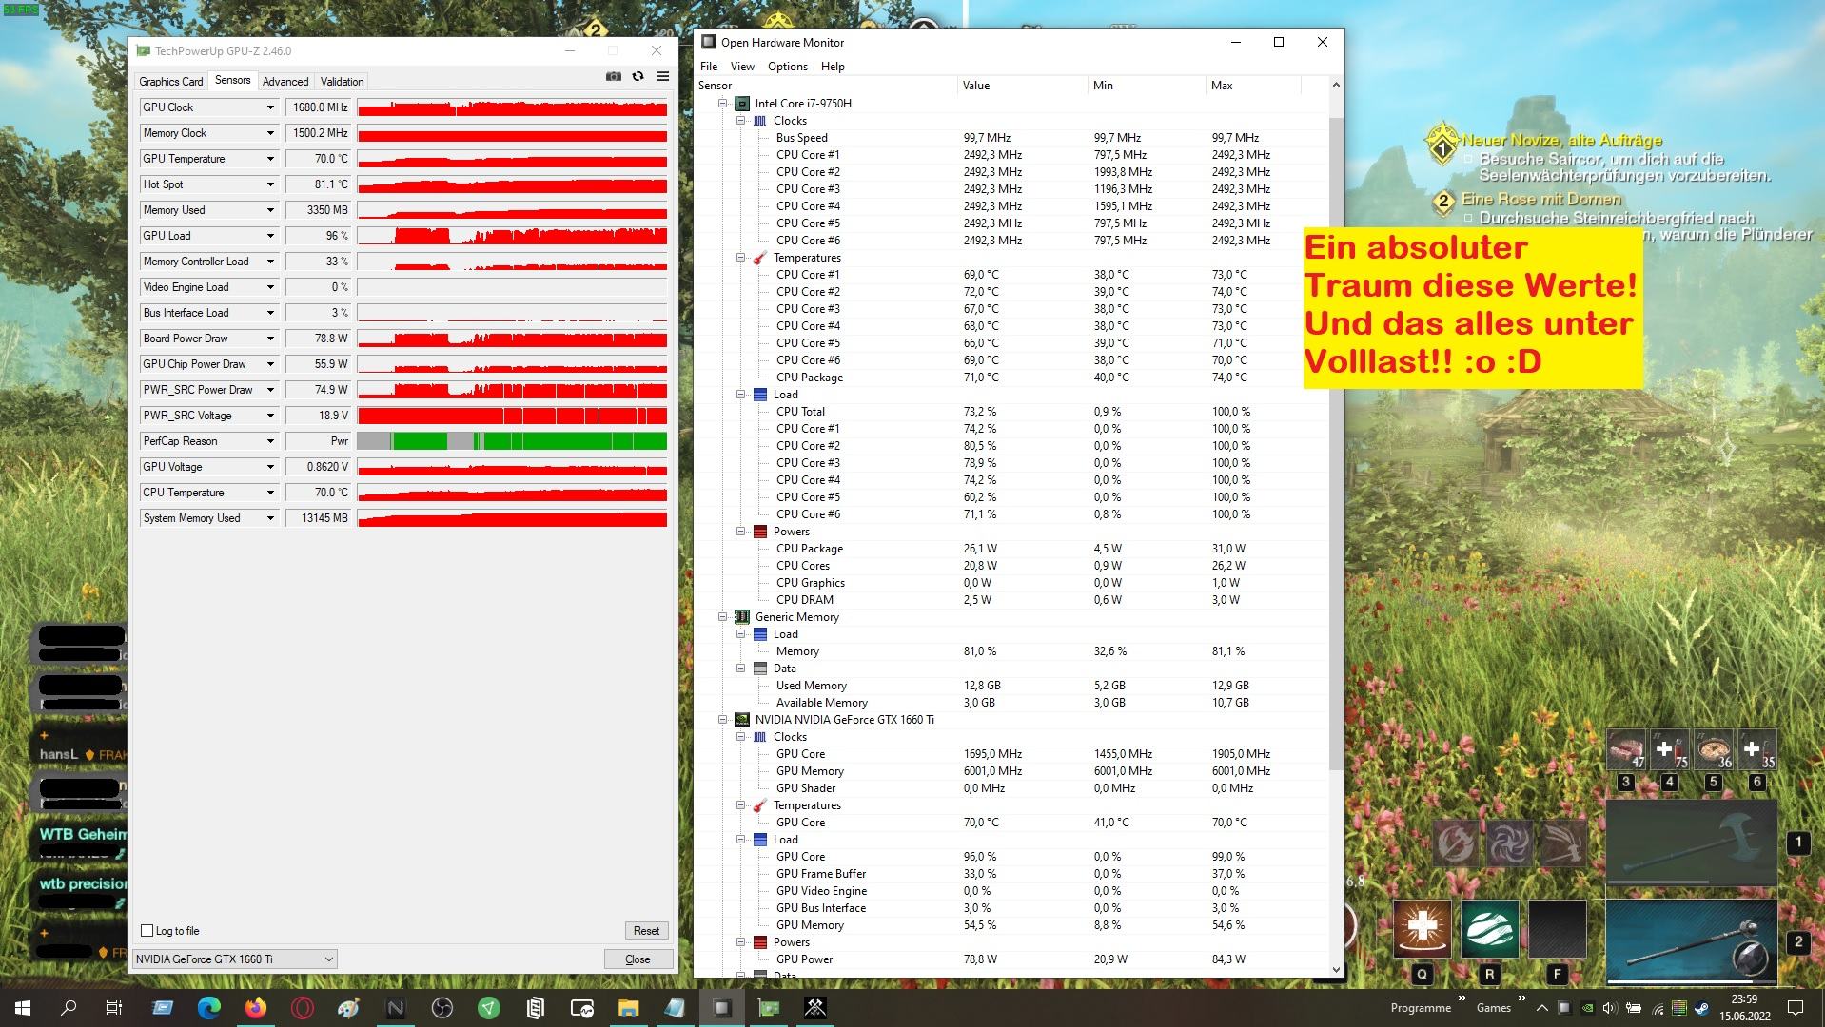Select the GPU Power row
The image size is (1825, 1027).
1011,959
